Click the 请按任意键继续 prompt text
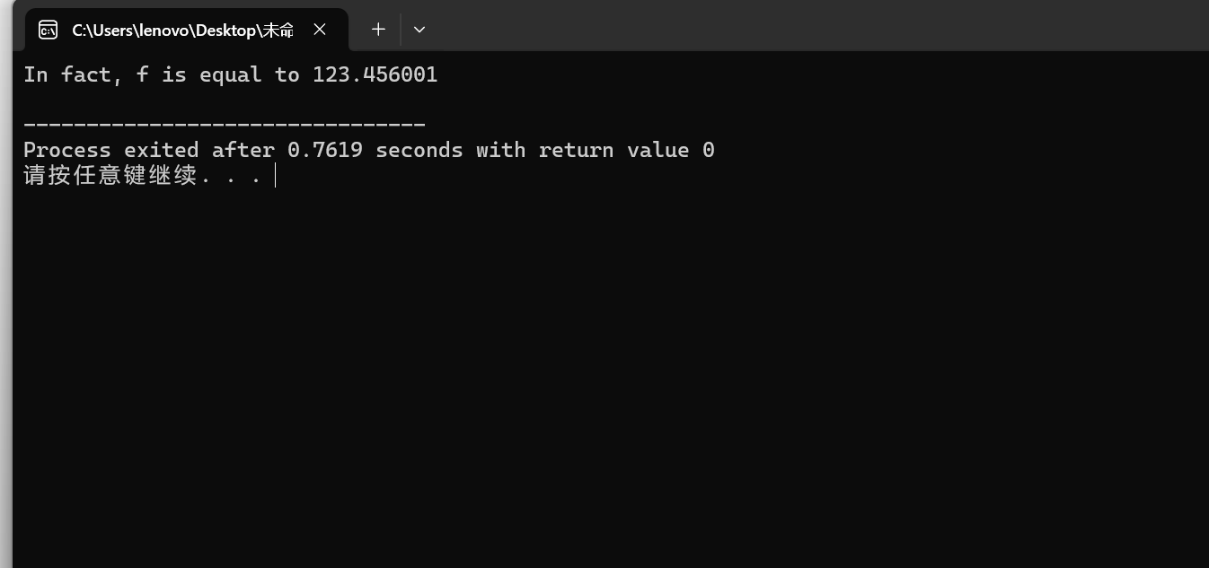 tap(110, 175)
